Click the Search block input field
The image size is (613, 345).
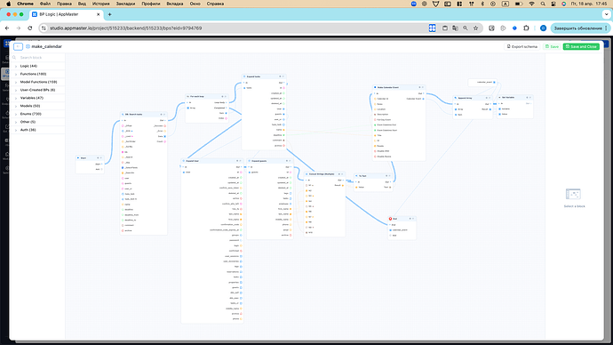[41, 58]
